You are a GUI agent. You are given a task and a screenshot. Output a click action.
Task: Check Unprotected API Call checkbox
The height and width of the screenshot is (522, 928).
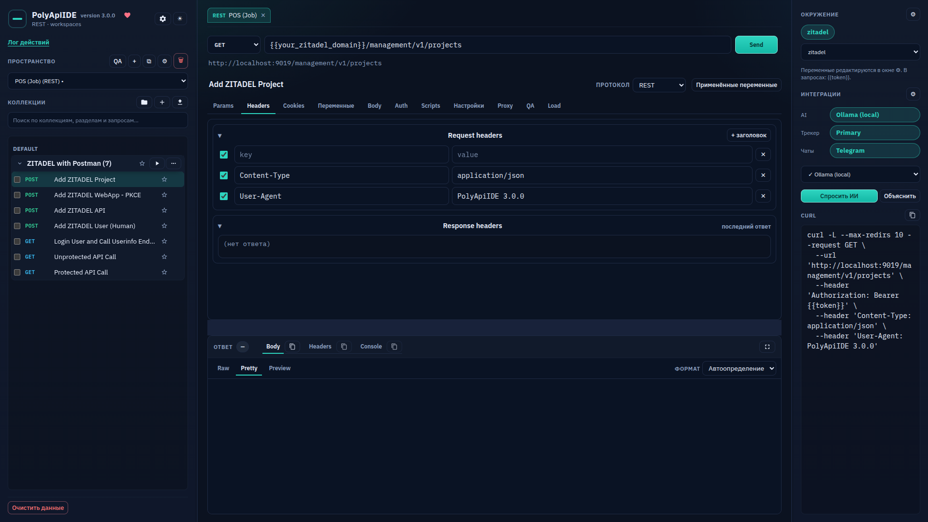(17, 257)
